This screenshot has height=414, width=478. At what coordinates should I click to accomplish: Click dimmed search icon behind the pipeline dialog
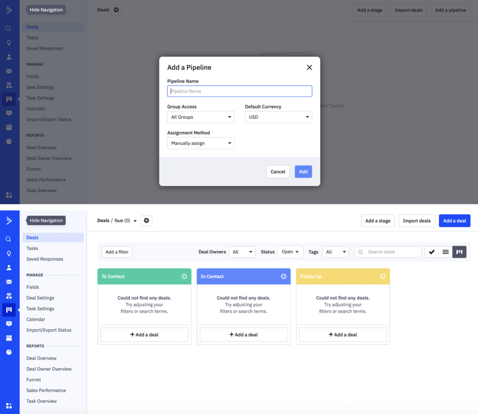8,29
